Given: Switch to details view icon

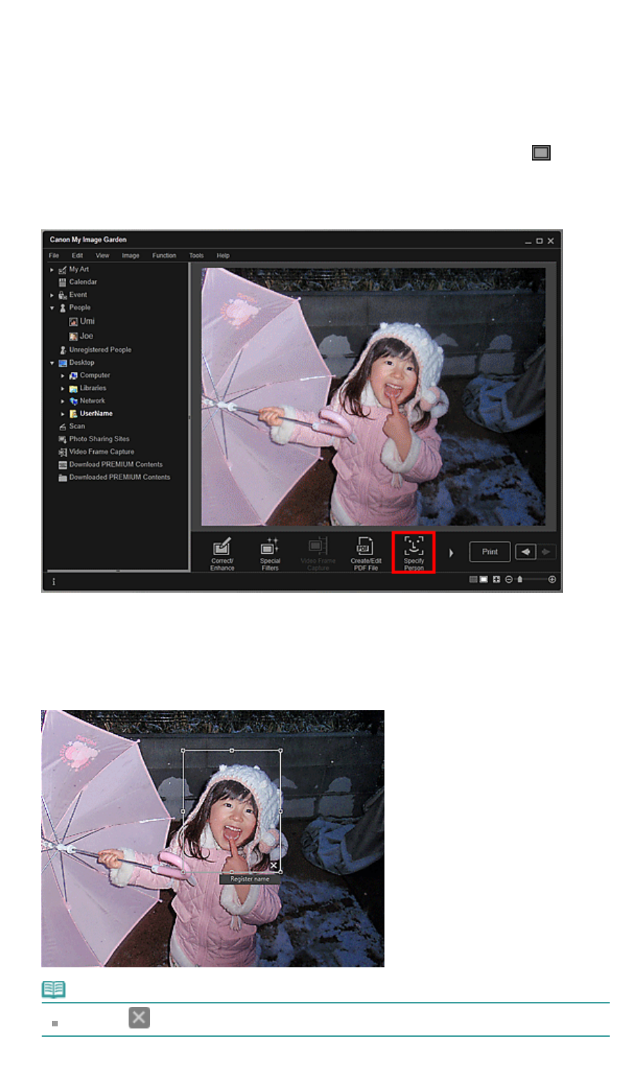Looking at the screenshot, I should pos(484,580).
